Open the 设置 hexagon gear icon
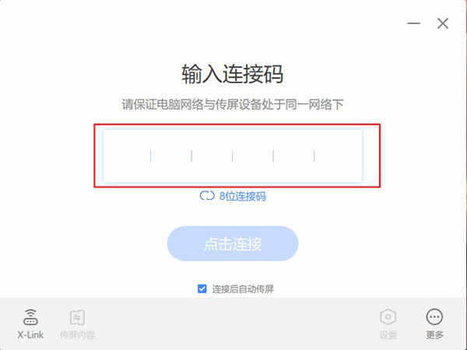The image size is (467, 350). click(388, 317)
